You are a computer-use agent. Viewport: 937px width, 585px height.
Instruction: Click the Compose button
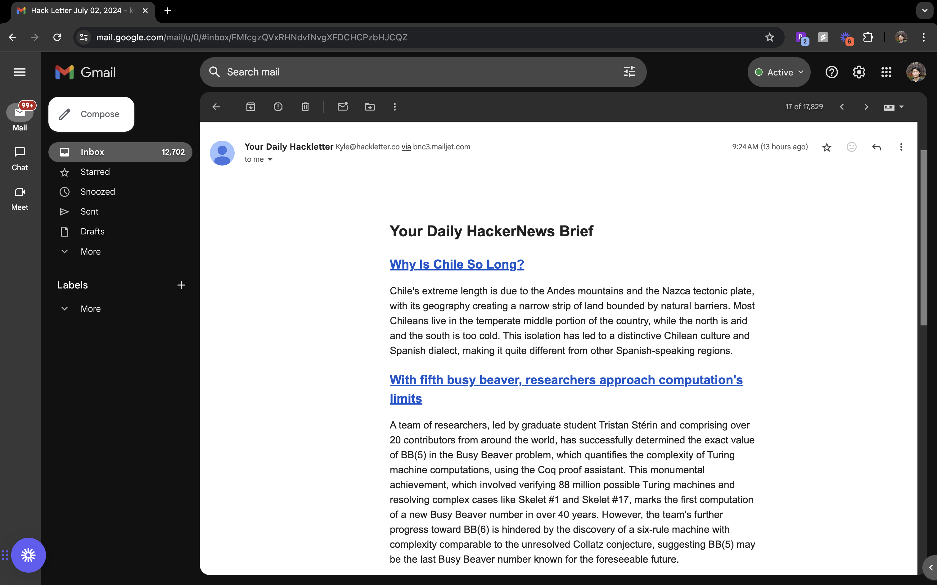pos(91,114)
